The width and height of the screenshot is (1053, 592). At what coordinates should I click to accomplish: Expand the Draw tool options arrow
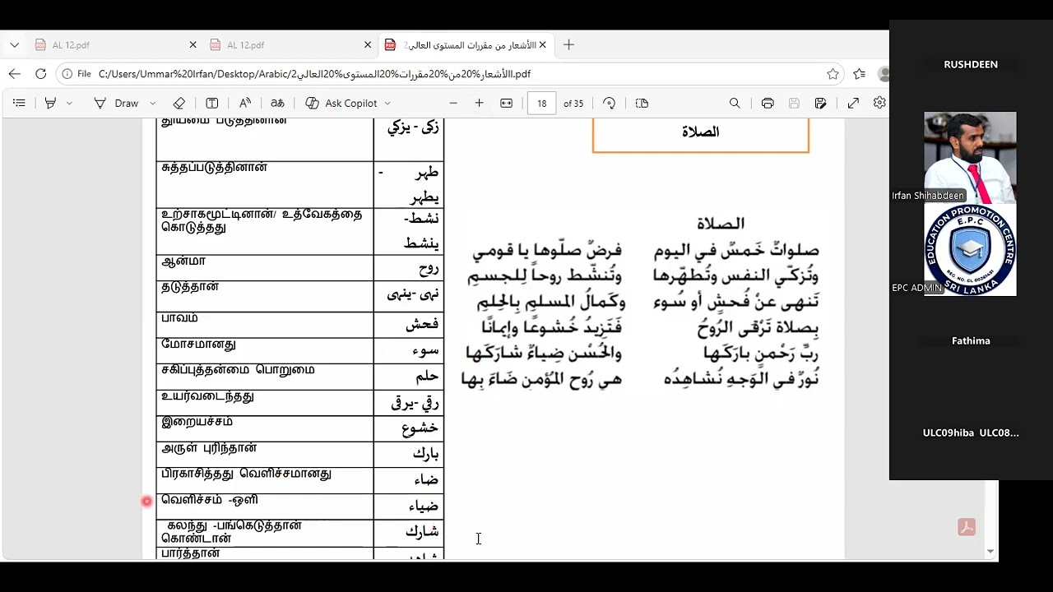tap(152, 103)
